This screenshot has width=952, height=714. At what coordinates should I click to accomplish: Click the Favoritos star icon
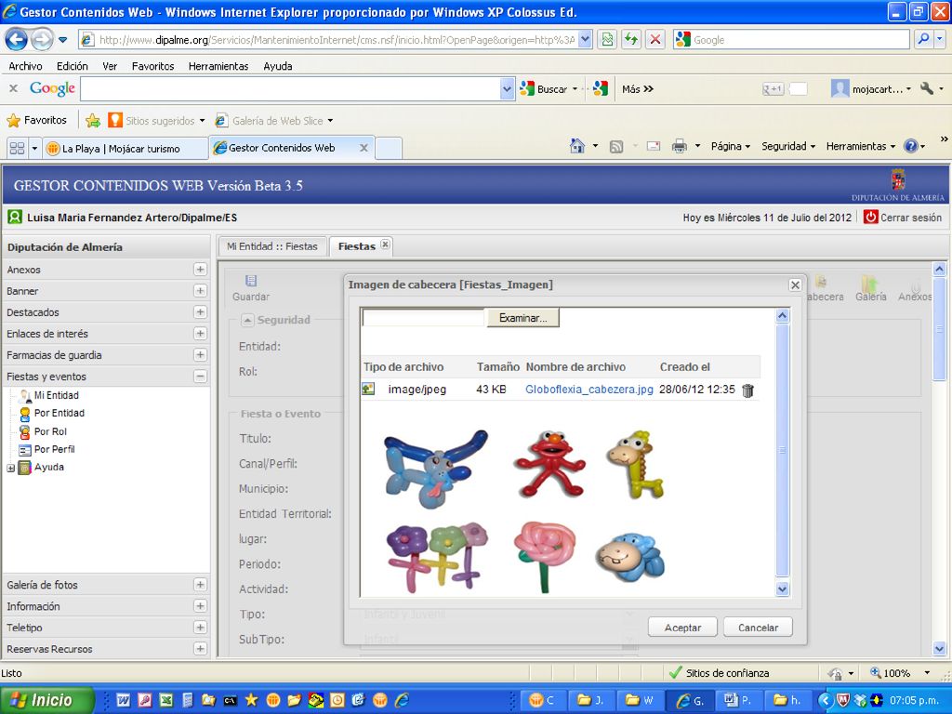13,120
